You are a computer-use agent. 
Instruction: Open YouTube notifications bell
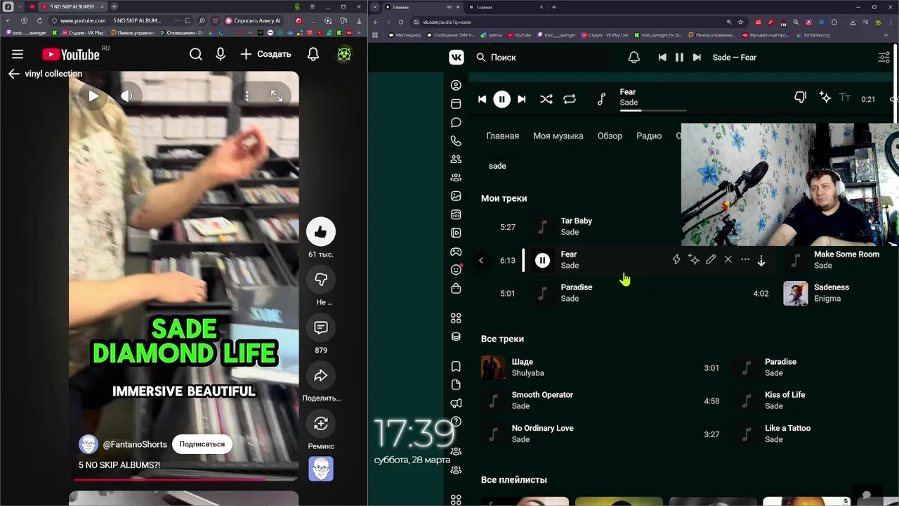(x=313, y=54)
